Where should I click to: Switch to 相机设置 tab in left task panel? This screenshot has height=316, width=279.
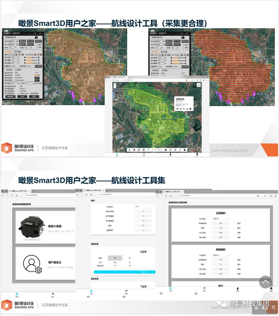[x=17, y=52]
